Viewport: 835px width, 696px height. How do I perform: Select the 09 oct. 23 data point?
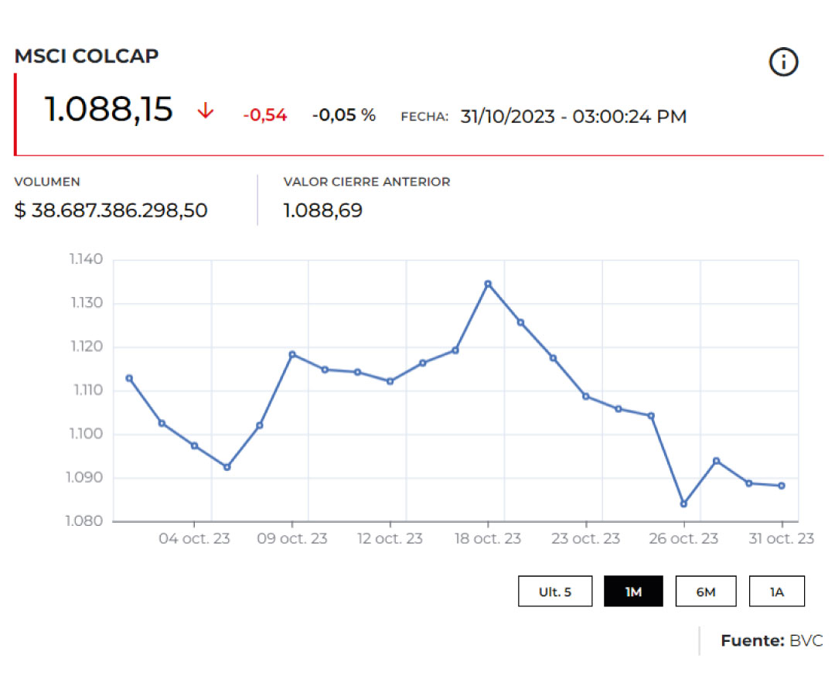click(x=292, y=354)
